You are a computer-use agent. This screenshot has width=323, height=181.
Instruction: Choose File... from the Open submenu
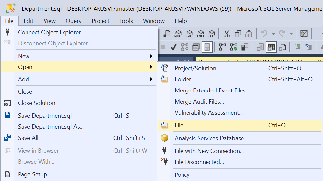[181, 125]
